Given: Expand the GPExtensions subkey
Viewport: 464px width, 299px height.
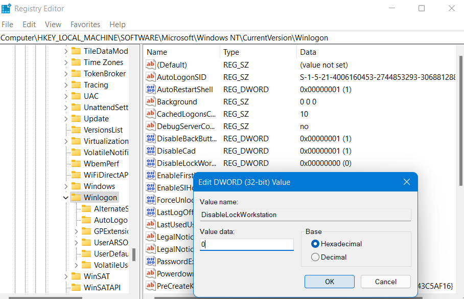Looking at the screenshot, I should [x=76, y=231].
